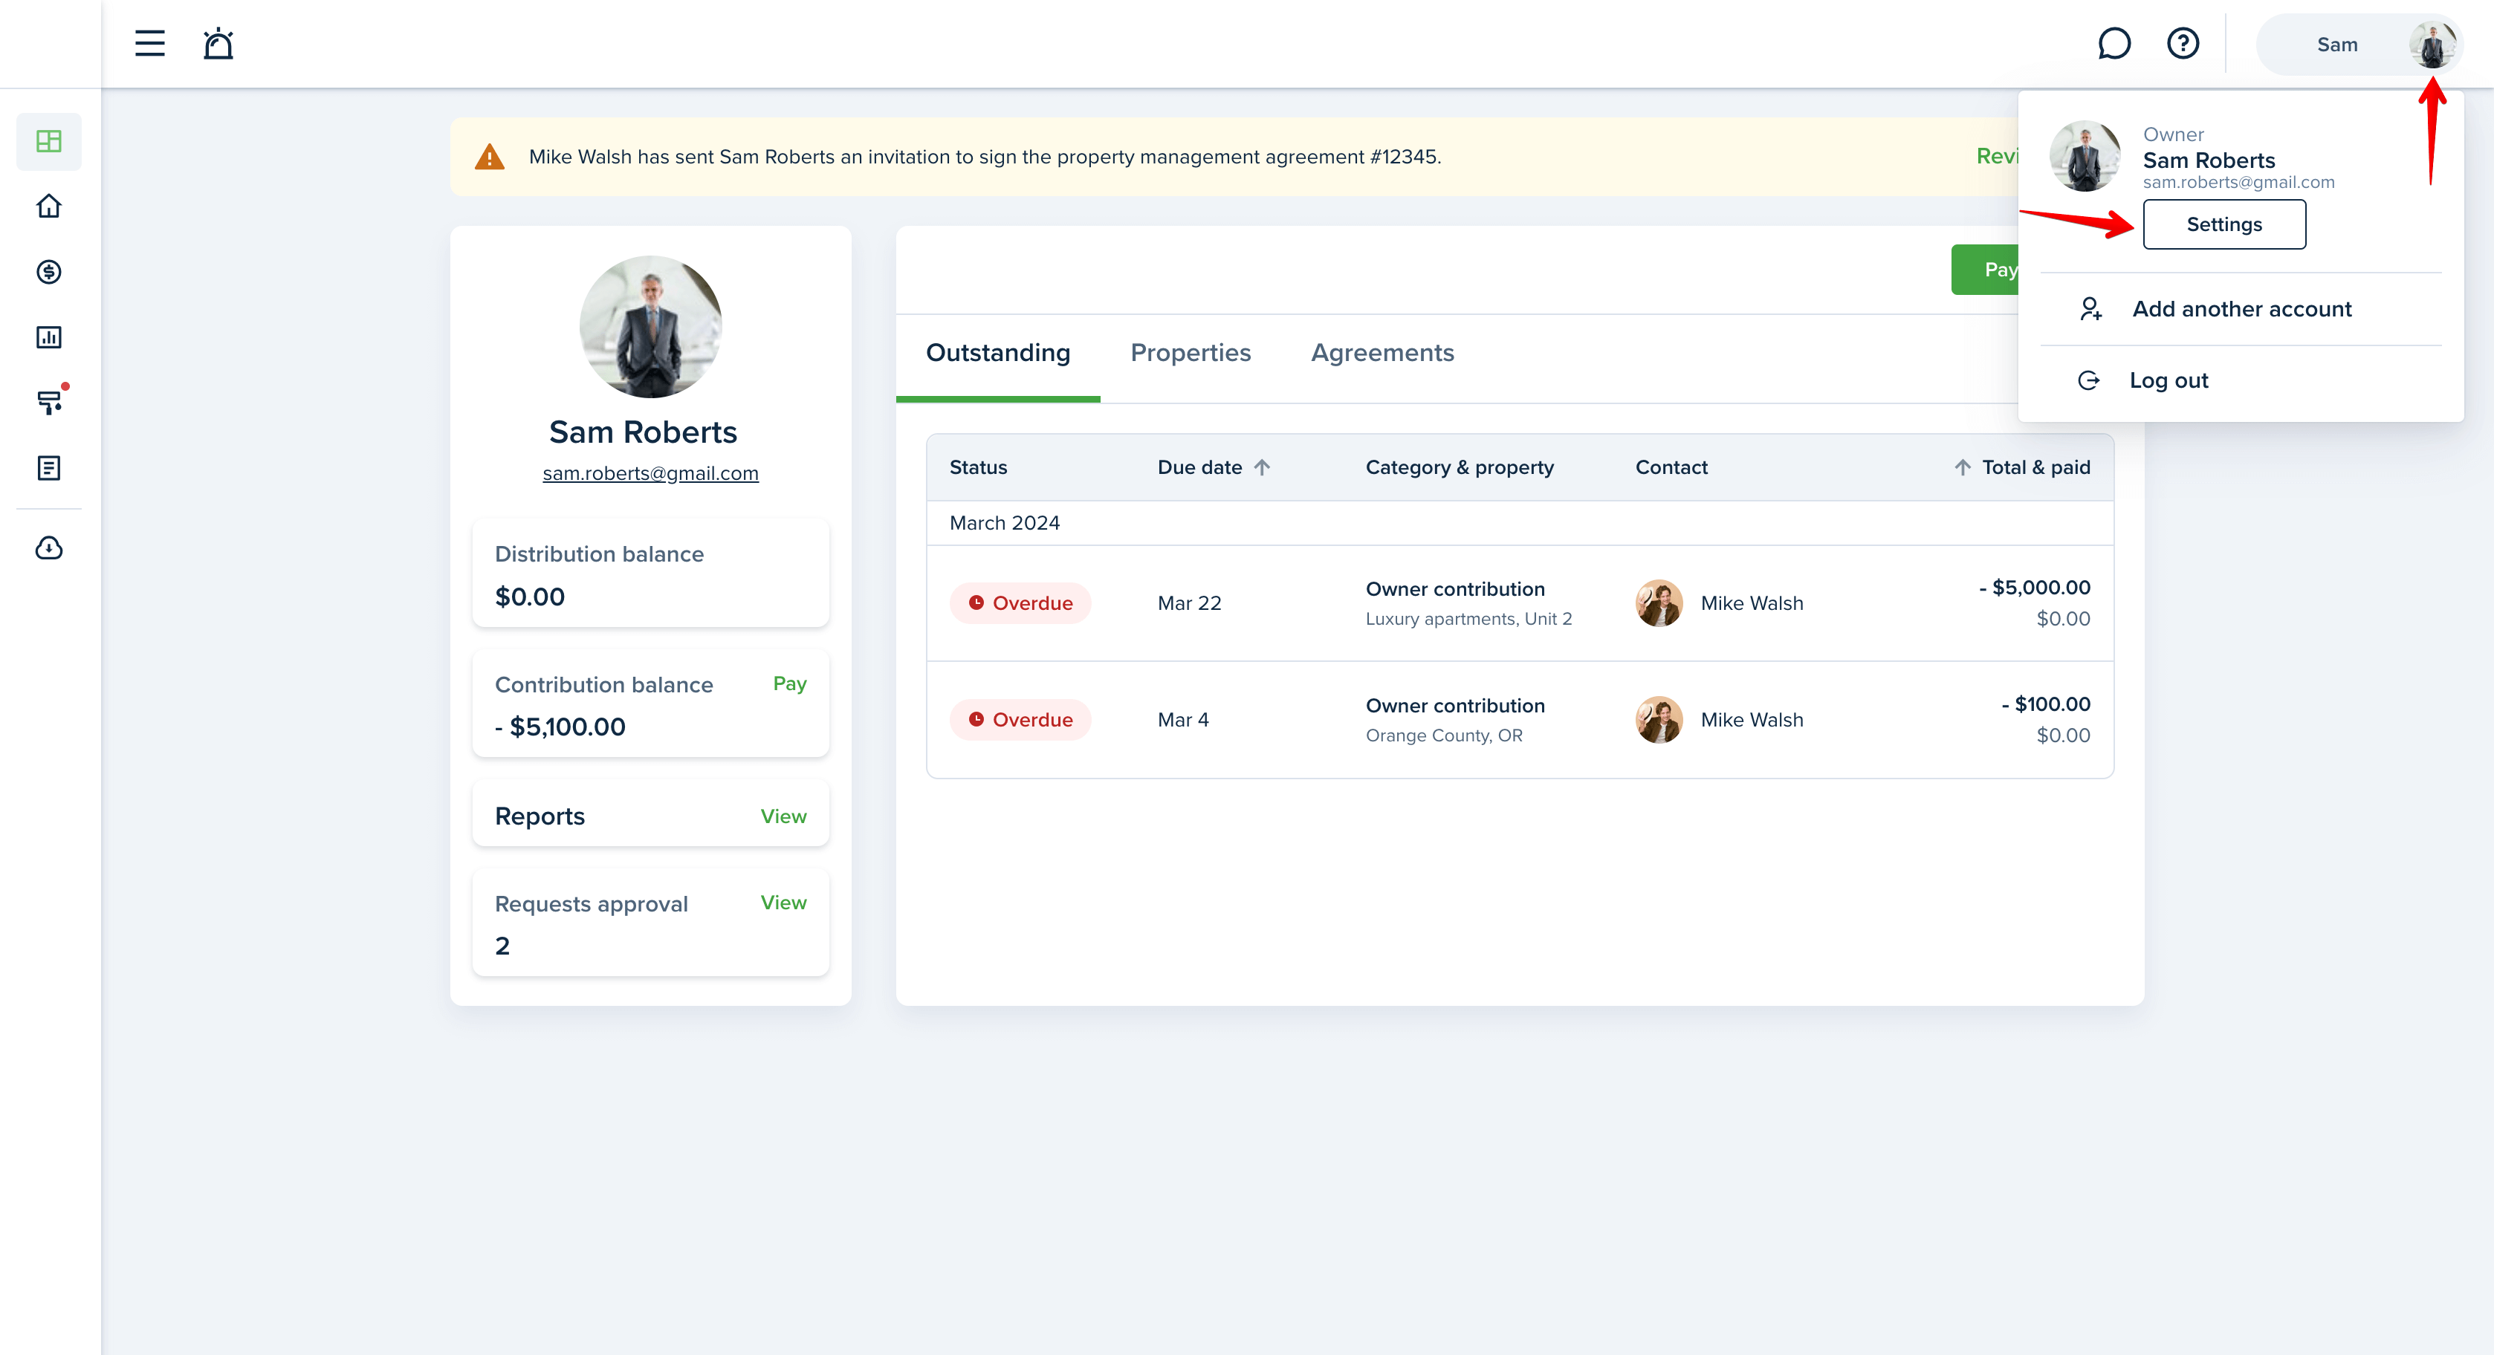Screen dimensions: 2494x1355
Task: Click the add account person icon
Action: tap(2090, 309)
